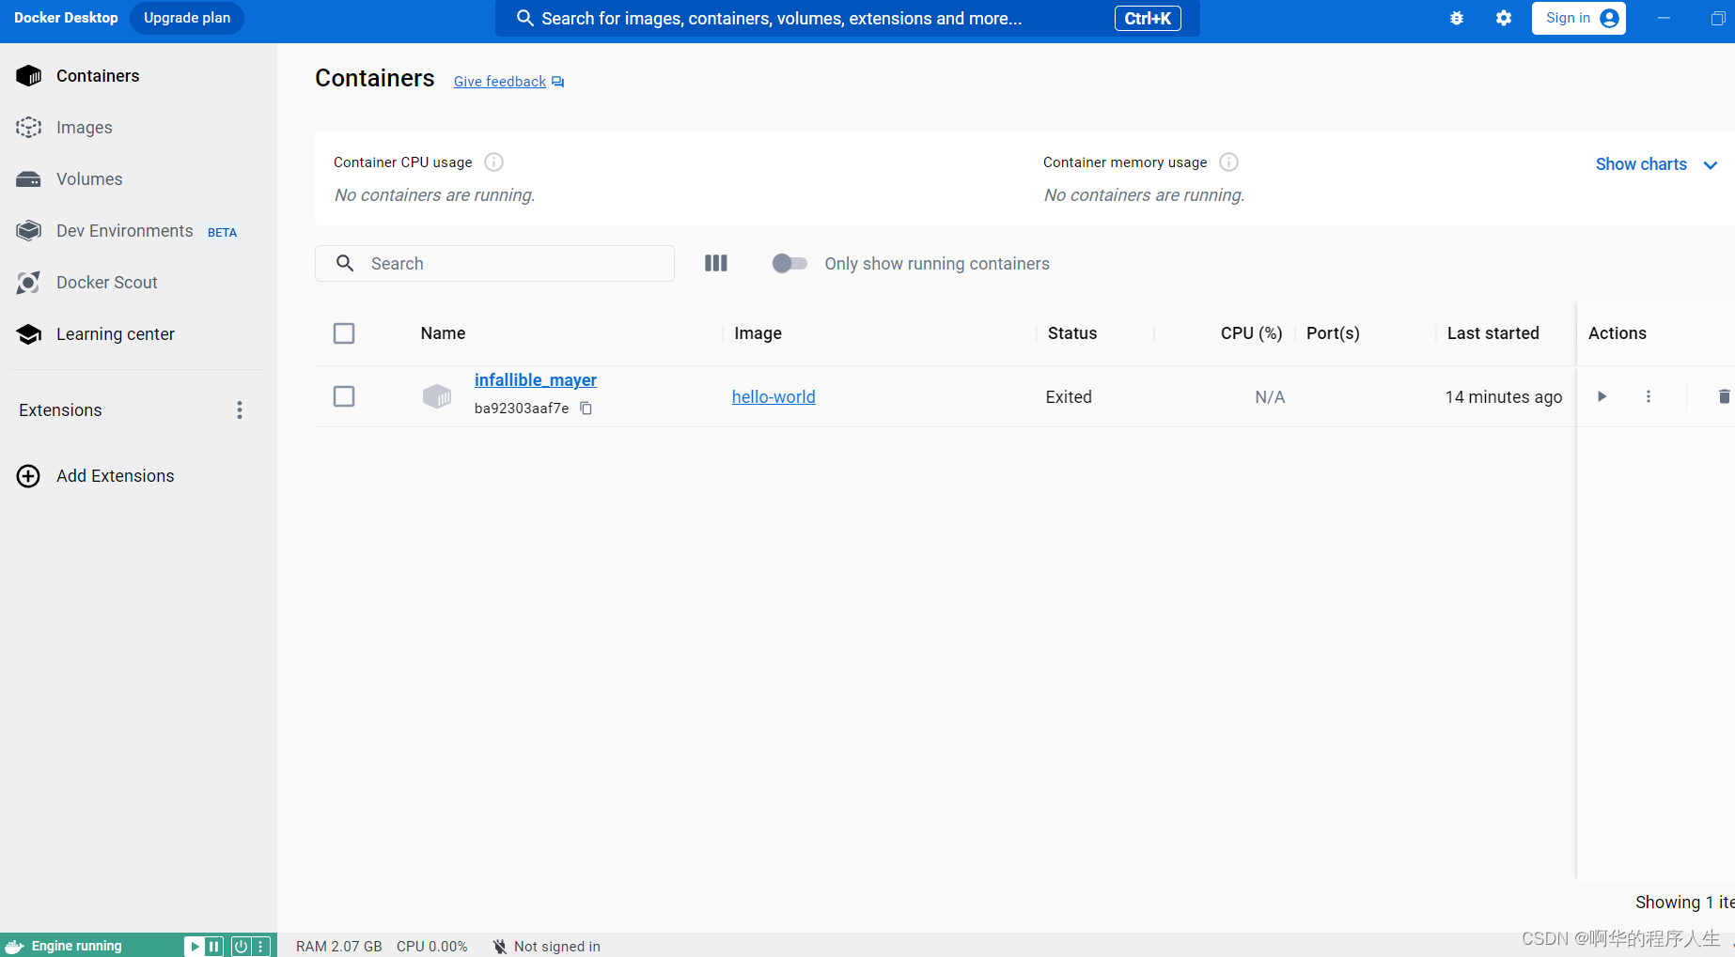
Task: Sort by the Last started column header
Action: point(1493,333)
